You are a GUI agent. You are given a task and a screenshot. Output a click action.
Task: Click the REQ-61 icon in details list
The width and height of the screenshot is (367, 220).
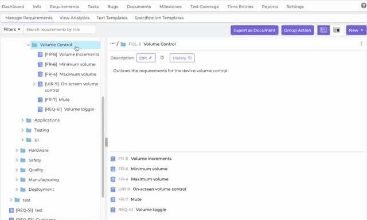[x=113, y=210]
